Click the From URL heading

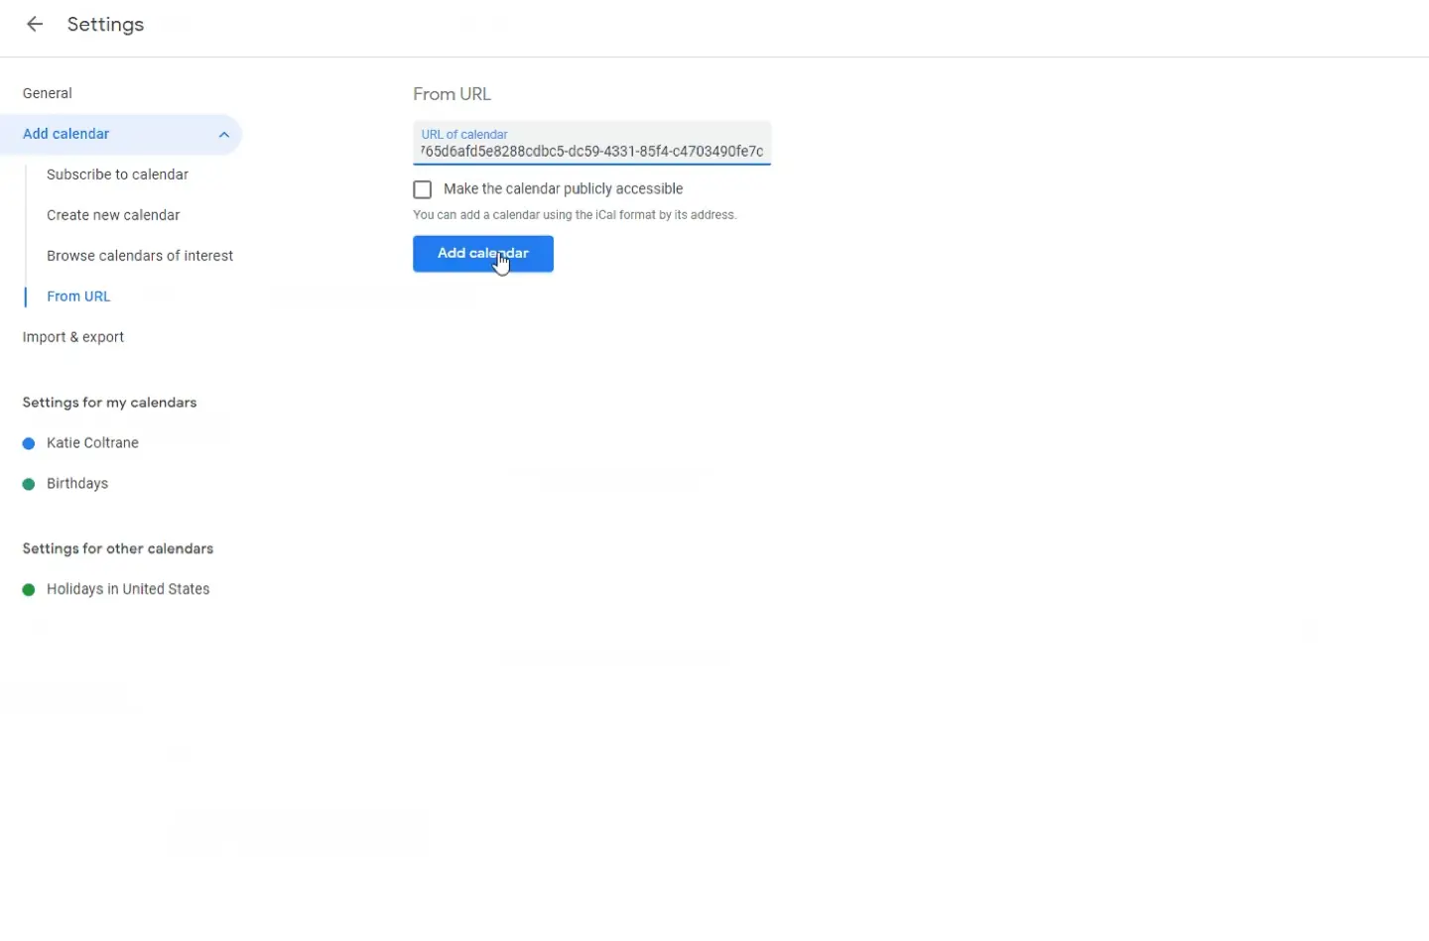point(452,94)
